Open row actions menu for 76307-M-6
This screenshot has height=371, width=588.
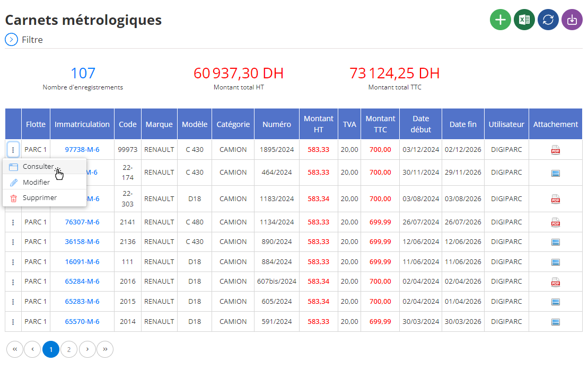click(x=13, y=222)
